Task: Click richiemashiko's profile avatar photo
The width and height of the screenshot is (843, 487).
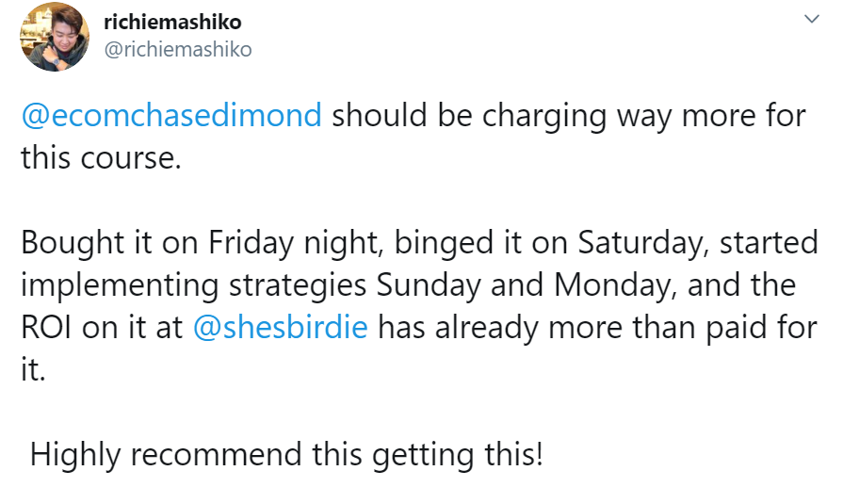Action: [55, 37]
